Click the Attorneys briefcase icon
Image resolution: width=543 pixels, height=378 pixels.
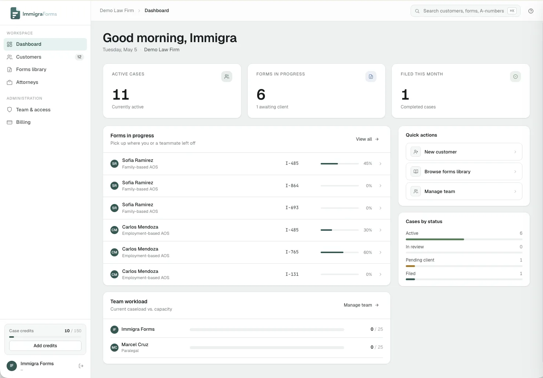pyautogui.click(x=10, y=82)
